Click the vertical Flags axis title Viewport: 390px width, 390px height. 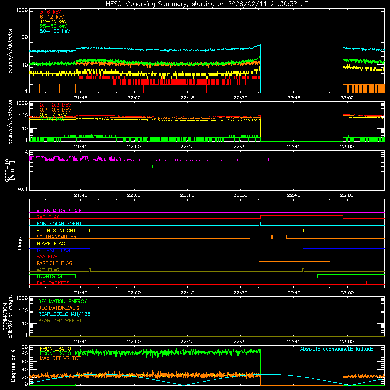click(20, 243)
